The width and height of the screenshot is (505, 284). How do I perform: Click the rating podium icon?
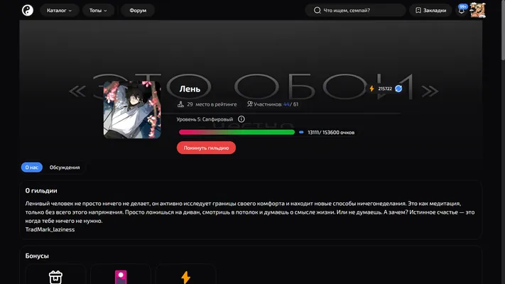pos(180,104)
